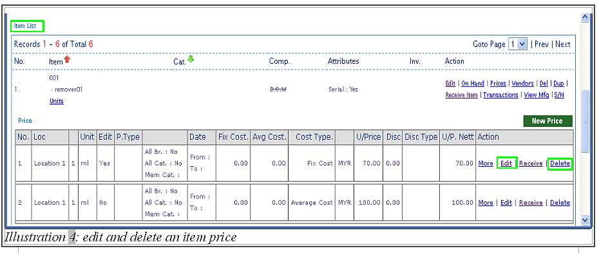Viewport: 599px width, 253px height.
Task: Click Del link for item 001
Action: click(x=544, y=84)
